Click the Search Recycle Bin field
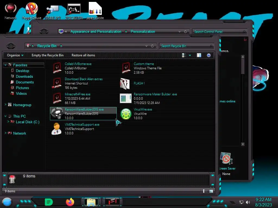Image resolution: width=278 pixels, height=208 pixels. (x=187, y=46)
